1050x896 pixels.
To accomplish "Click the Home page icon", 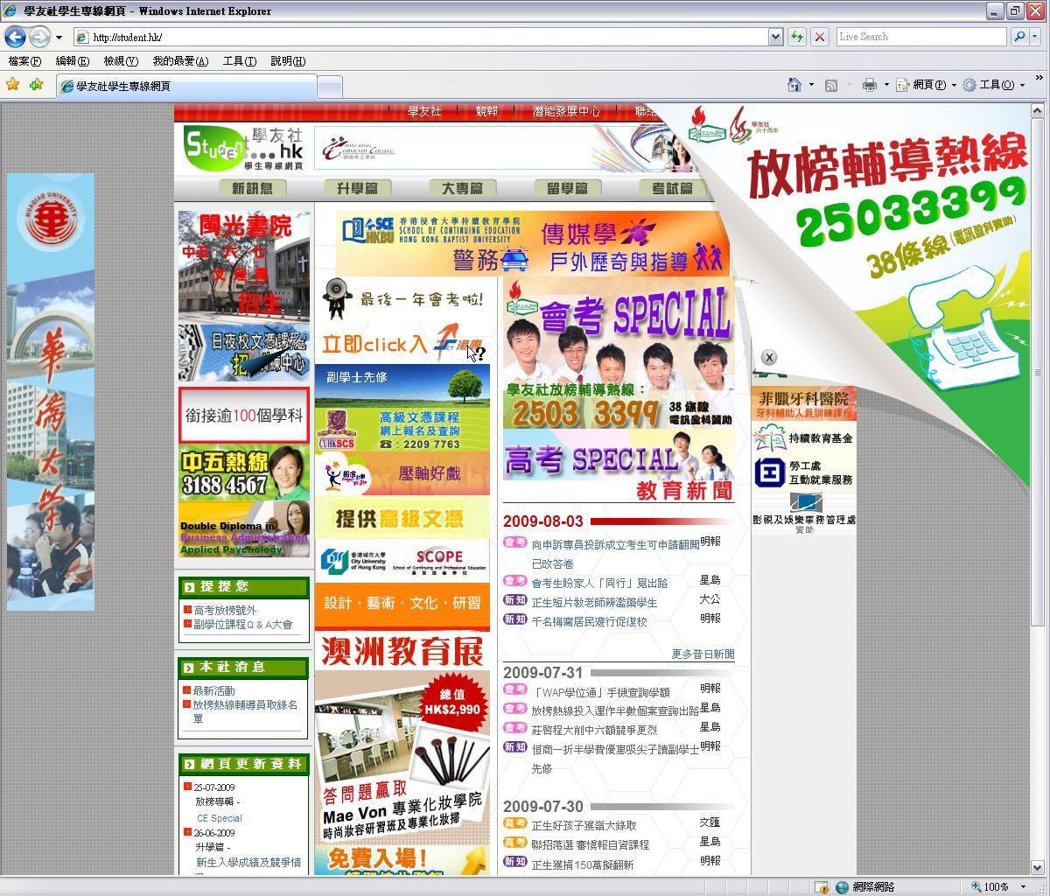I will (x=794, y=85).
